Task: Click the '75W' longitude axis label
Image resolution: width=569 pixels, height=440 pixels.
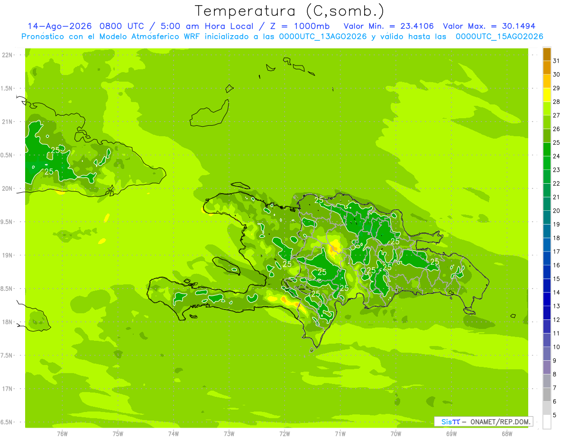Action: click(118, 434)
